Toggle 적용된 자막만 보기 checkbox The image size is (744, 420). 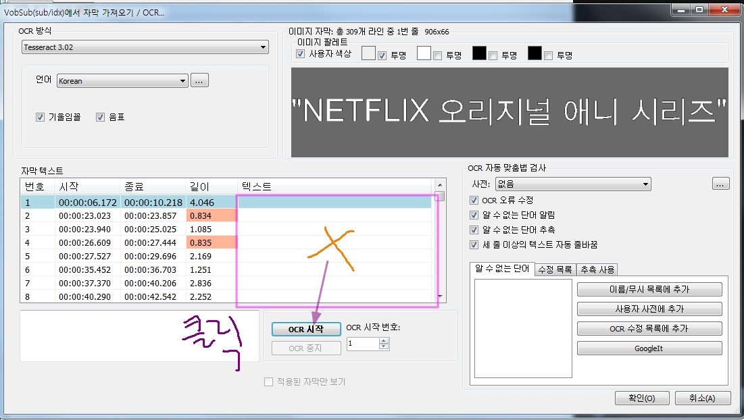click(x=268, y=382)
